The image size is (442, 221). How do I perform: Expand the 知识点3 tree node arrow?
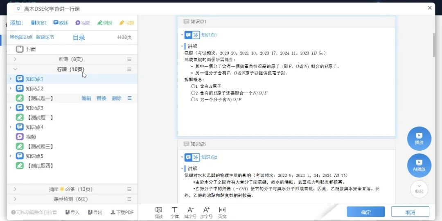click(11, 108)
